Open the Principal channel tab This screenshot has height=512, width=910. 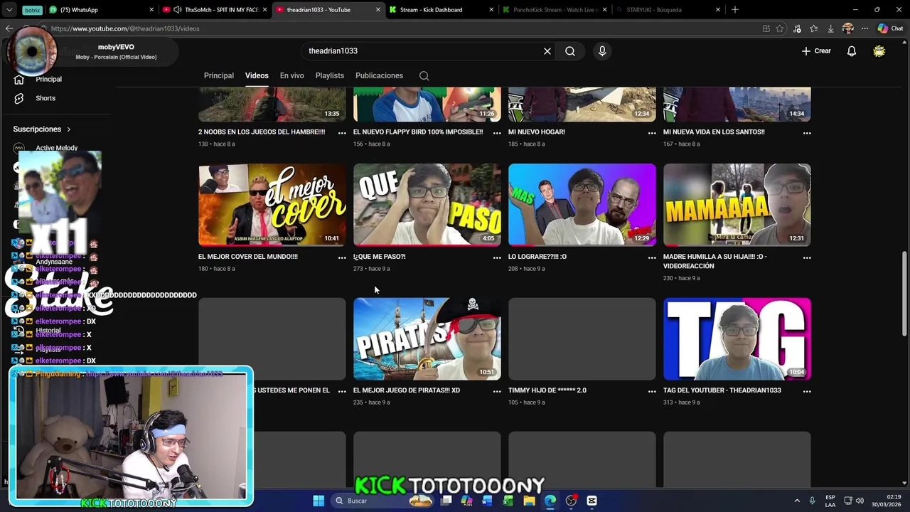(219, 75)
